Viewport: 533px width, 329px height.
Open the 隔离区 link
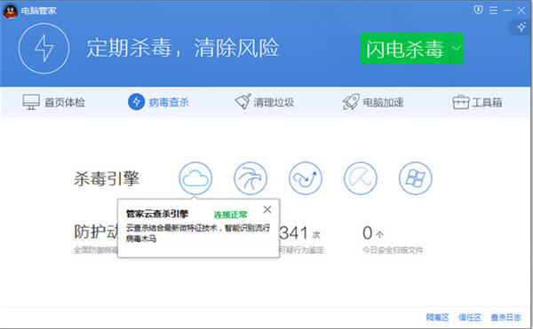coord(437,317)
